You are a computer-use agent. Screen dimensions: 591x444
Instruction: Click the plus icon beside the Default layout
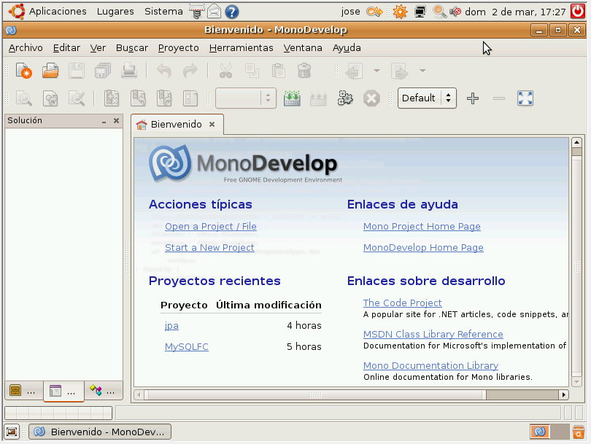[473, 98]
